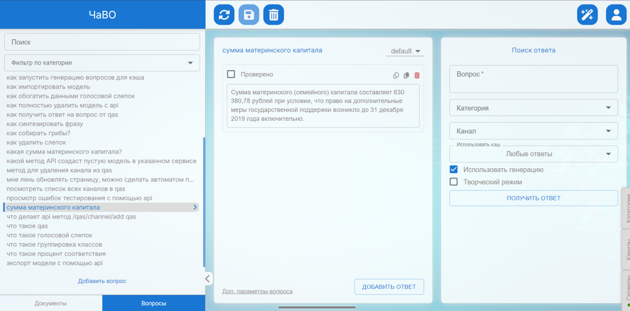Enable the Творческий режим checkbox
This screenshot has height=311, width=630.
tap(453, 182)
